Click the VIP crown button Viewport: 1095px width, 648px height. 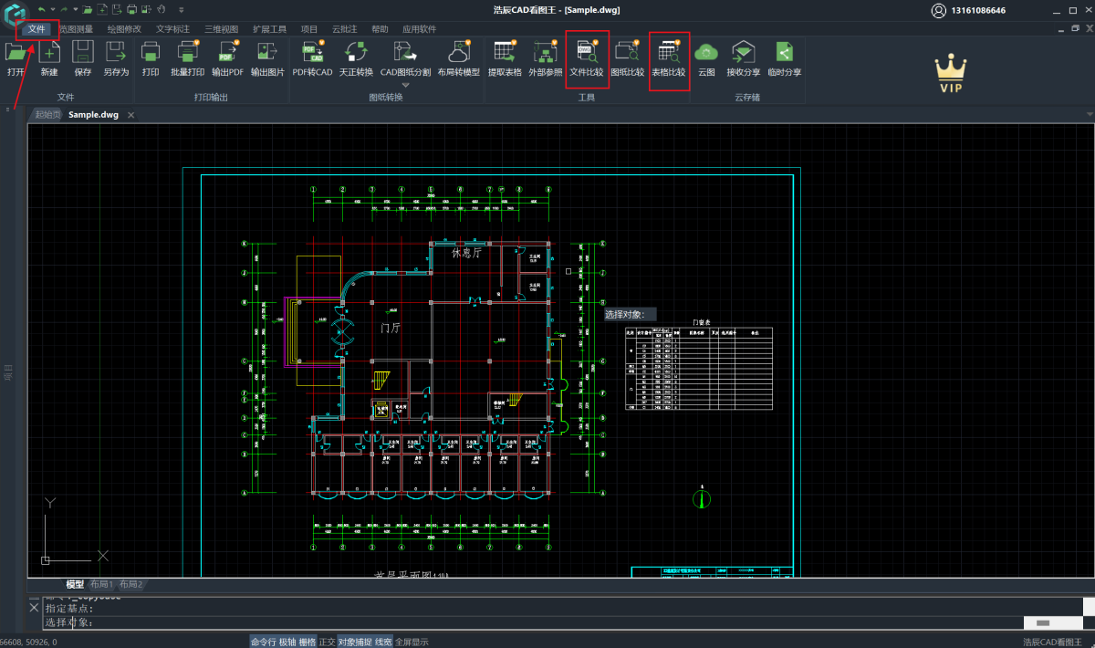click(951, 73)
